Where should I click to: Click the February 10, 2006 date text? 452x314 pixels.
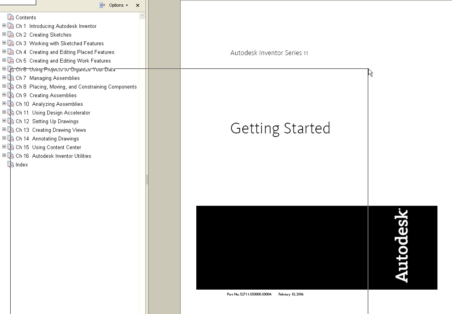291,294
